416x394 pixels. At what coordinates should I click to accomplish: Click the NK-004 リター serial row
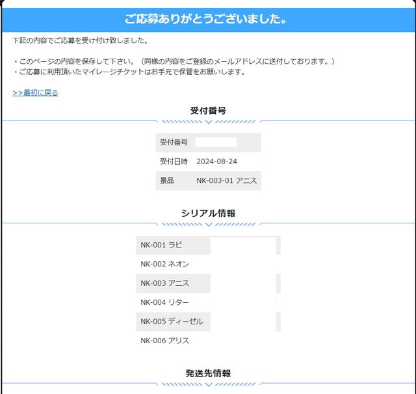point(165,302)
